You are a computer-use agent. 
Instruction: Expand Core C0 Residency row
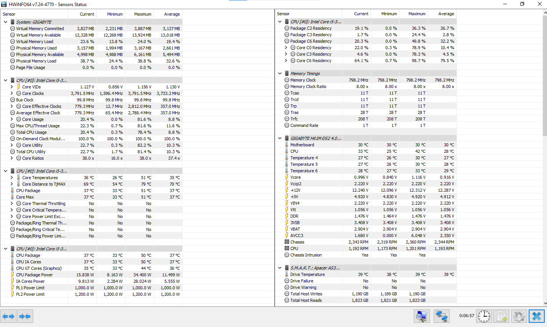click(286, 48)
